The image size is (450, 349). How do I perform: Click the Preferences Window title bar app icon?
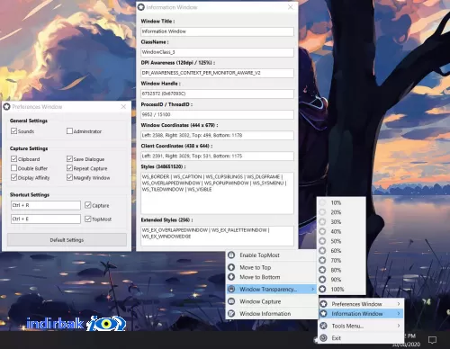(x=6, y=107)
